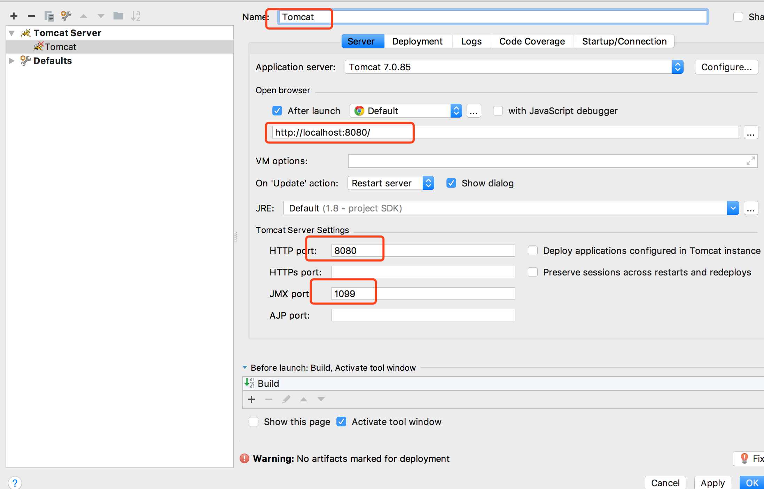Toggle the Share checkbox near Name field

tap(738, 17)
